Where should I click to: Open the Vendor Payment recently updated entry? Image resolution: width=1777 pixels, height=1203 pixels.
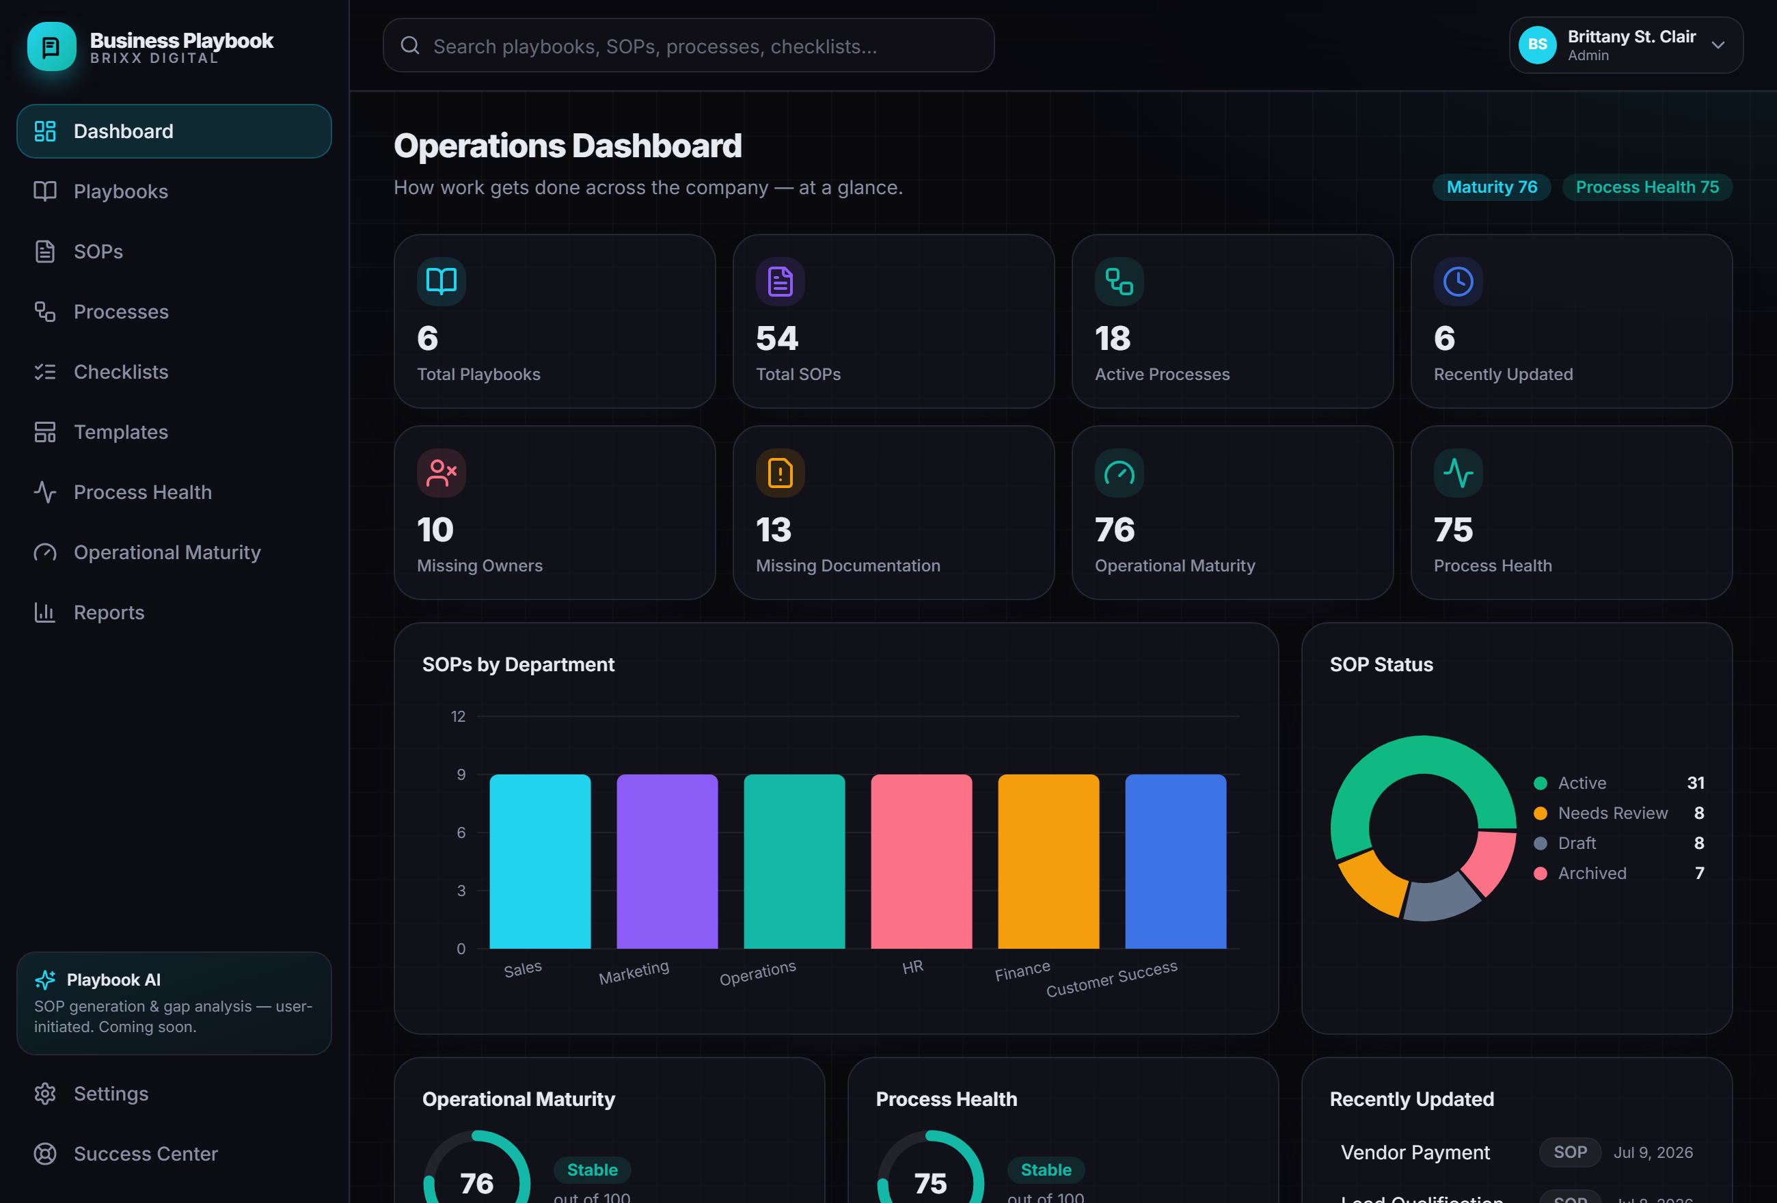(1517, 1152)
